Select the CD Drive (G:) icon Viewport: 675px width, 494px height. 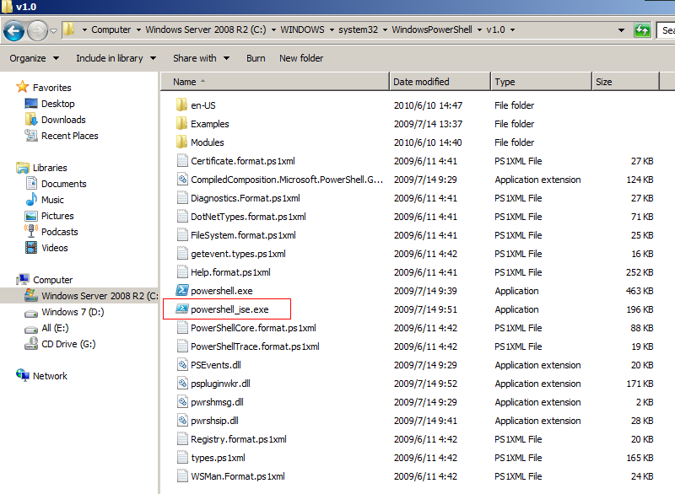(31, 343)
